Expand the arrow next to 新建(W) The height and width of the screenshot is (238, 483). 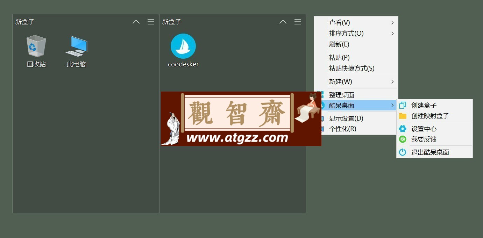click(x=392, y=82)
